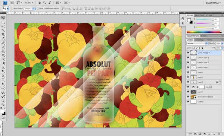Open the Essentials workspace menu
This screenshot has width=224, height=136.
tap(213, 3)
